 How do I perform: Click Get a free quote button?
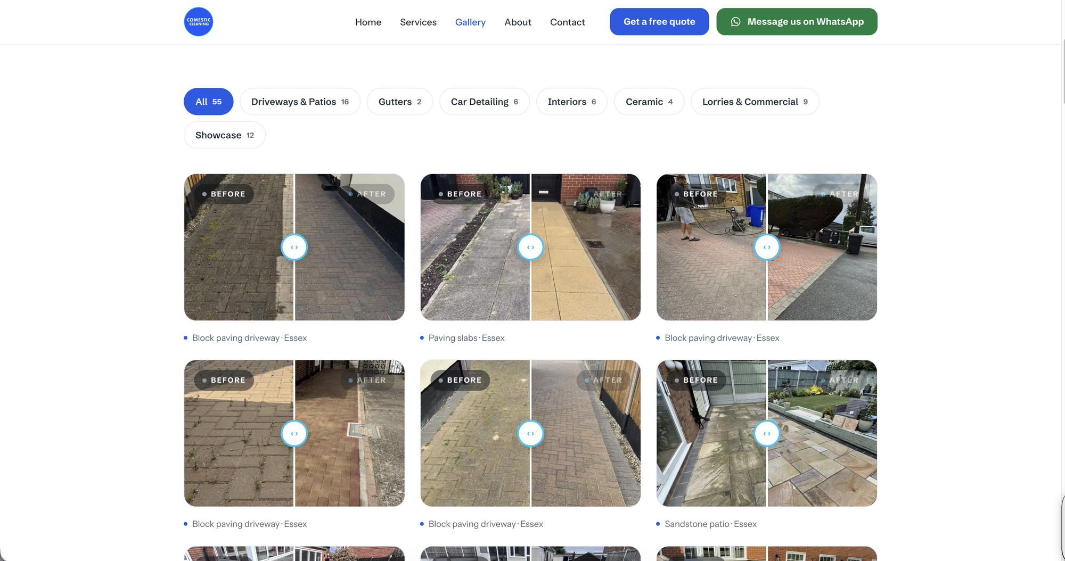(x=659, y=22)
